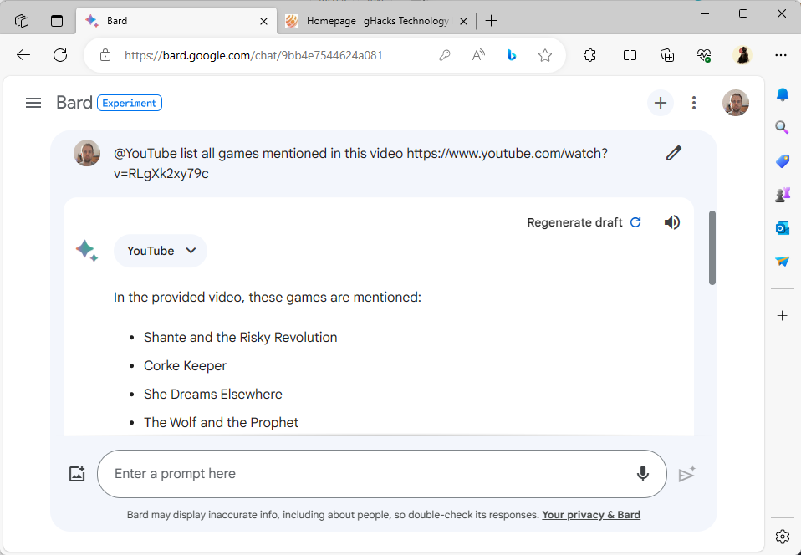Expand the YouTube extension dropdown
801x555 pixels.
pos(161,251)
